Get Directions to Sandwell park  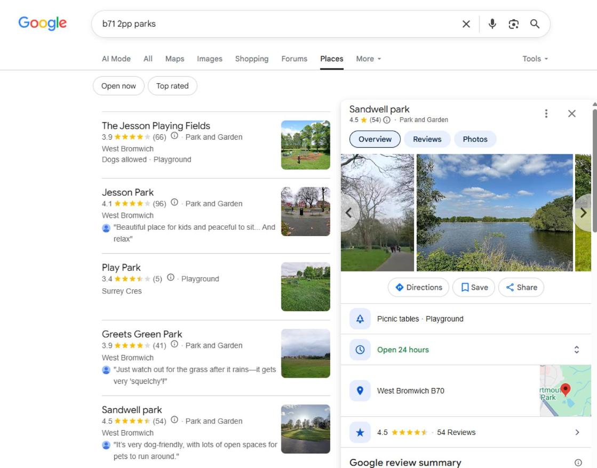coord(418,287)
